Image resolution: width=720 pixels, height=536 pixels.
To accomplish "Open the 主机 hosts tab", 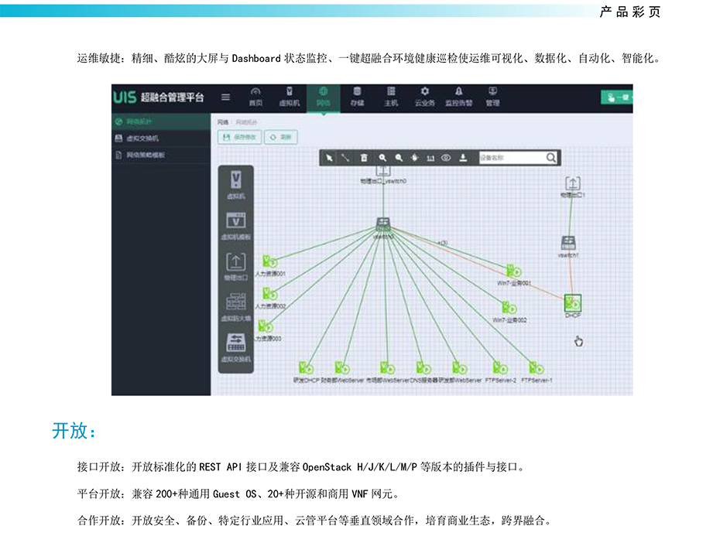I will pos(391,97).
